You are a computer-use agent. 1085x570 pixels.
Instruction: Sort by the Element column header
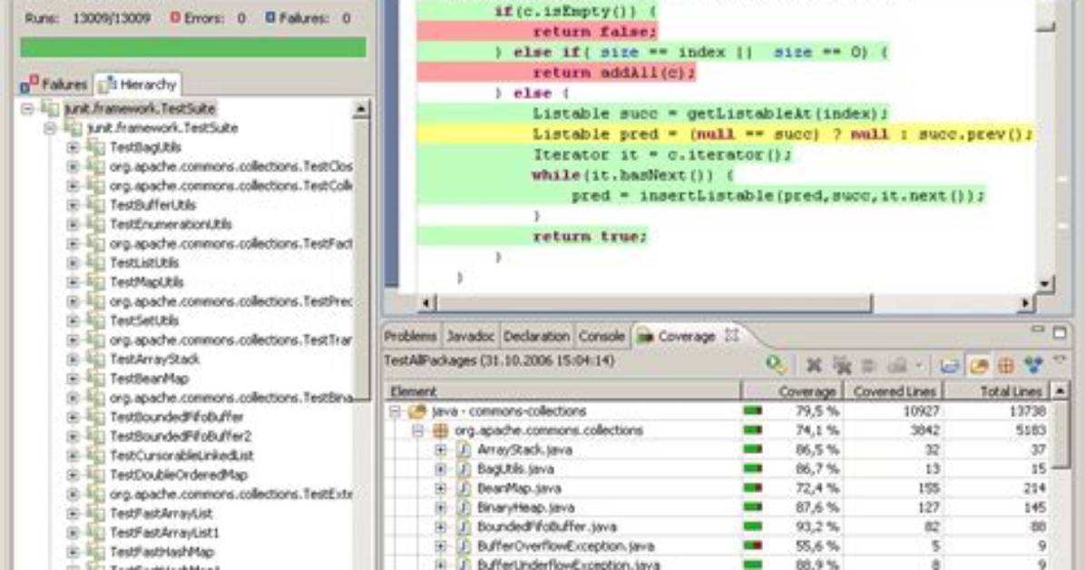(562, 391)
